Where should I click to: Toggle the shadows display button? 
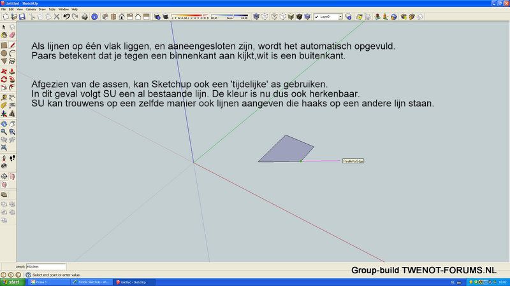[x=166, y=17]
